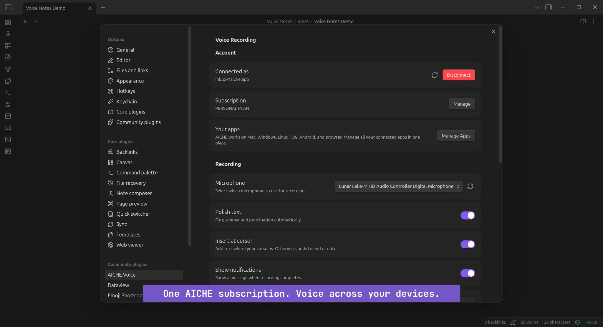Image resolution: width=603 pixels, height=327 pixels.
Task: Open Core plugins settings
Action: (144, 112)
